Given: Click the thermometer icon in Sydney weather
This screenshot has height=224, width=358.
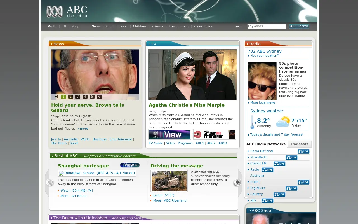Looking at the screenshot, I should pos(253,122).
